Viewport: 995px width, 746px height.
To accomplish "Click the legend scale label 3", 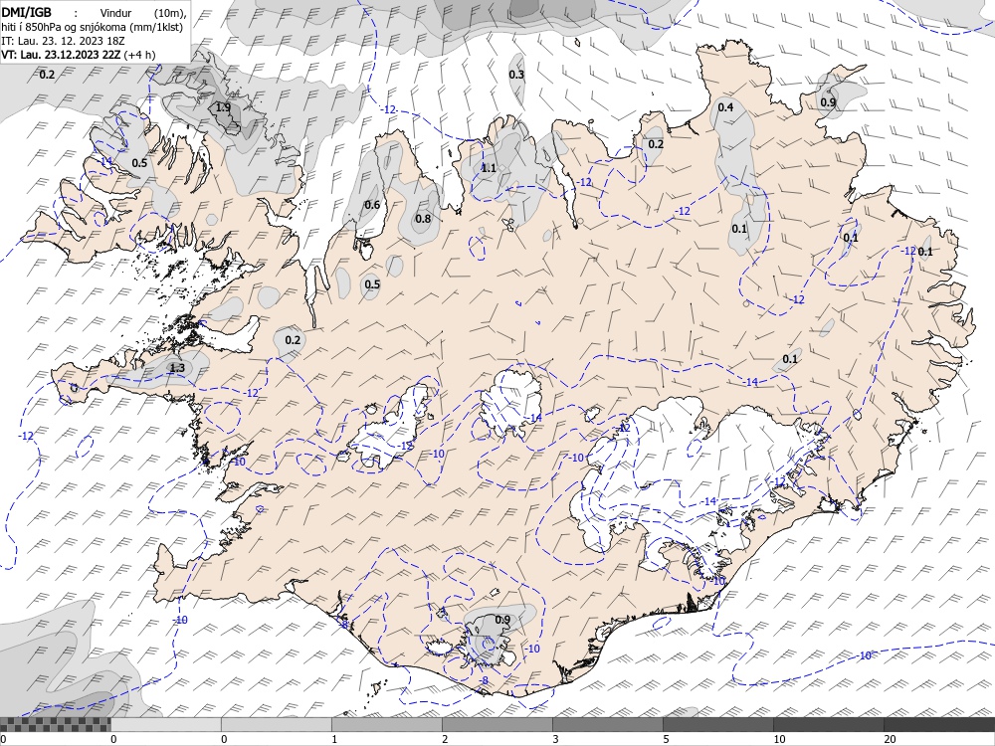I will click(x=556, y=738).
